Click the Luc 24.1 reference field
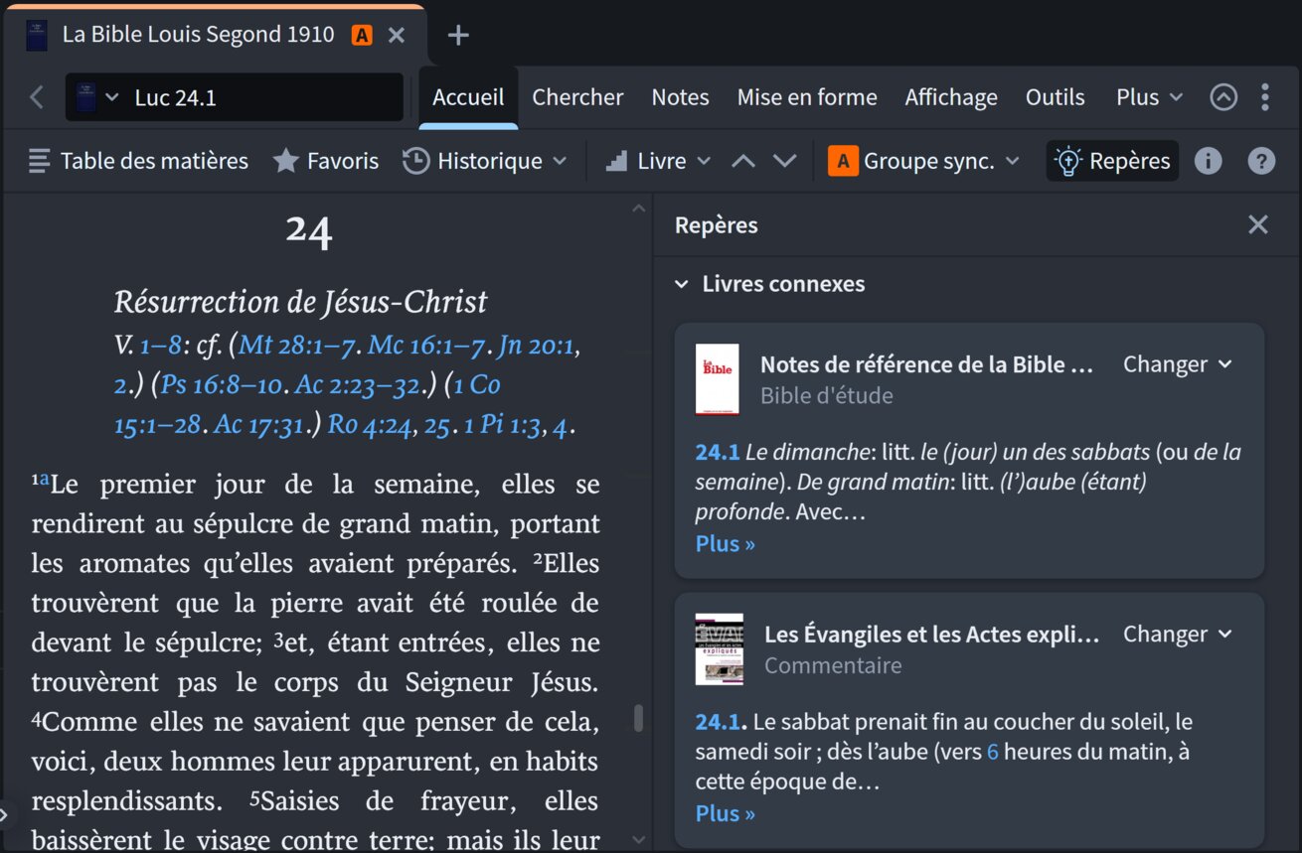Image resolution: width=1302 pixels, height=853 pixels. click(235, 97)
